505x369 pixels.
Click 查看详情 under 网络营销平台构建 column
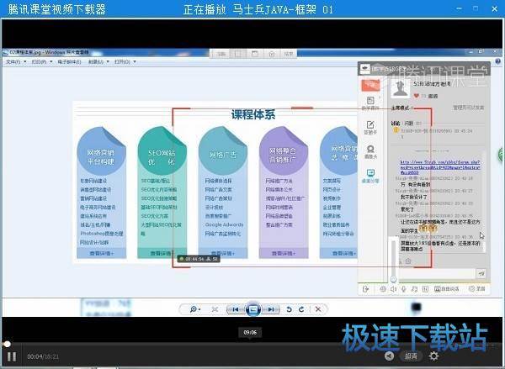102,254
